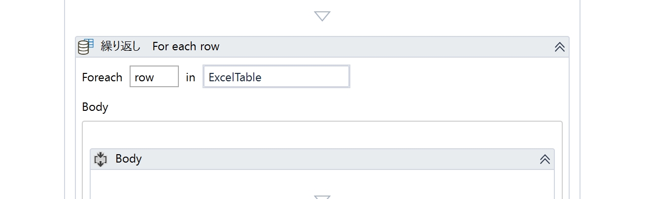
Task: Click the 'in' label before ExcelTable
Action: click(190, 77)
